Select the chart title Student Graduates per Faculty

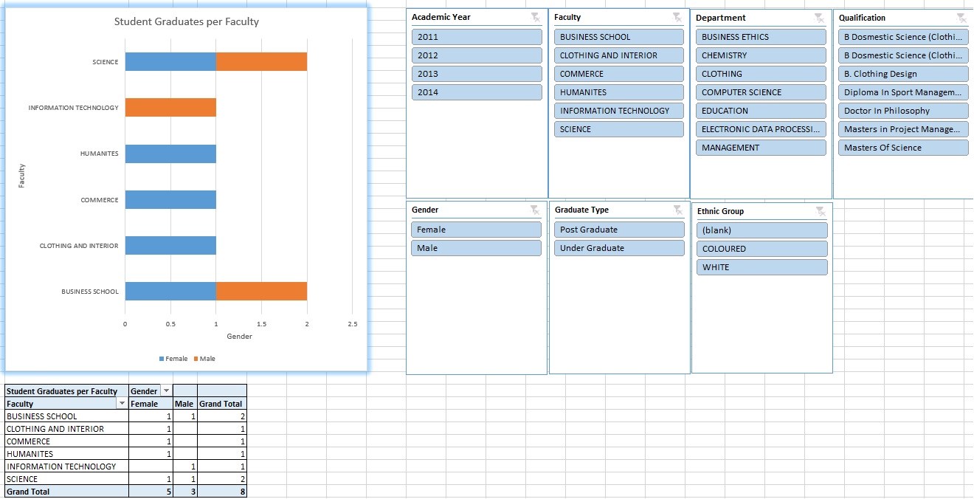pos(187,21)
